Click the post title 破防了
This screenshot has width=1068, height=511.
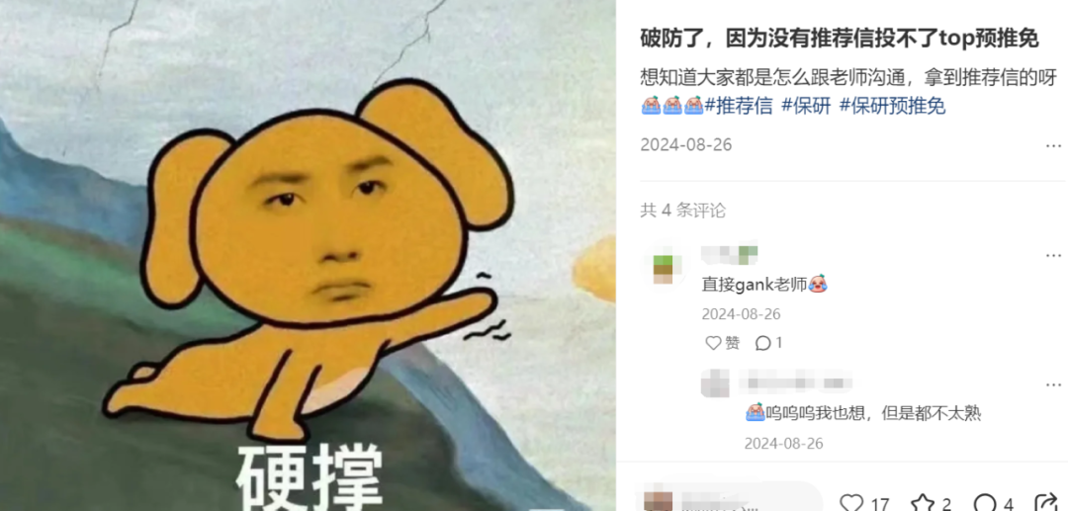(840, 39)
